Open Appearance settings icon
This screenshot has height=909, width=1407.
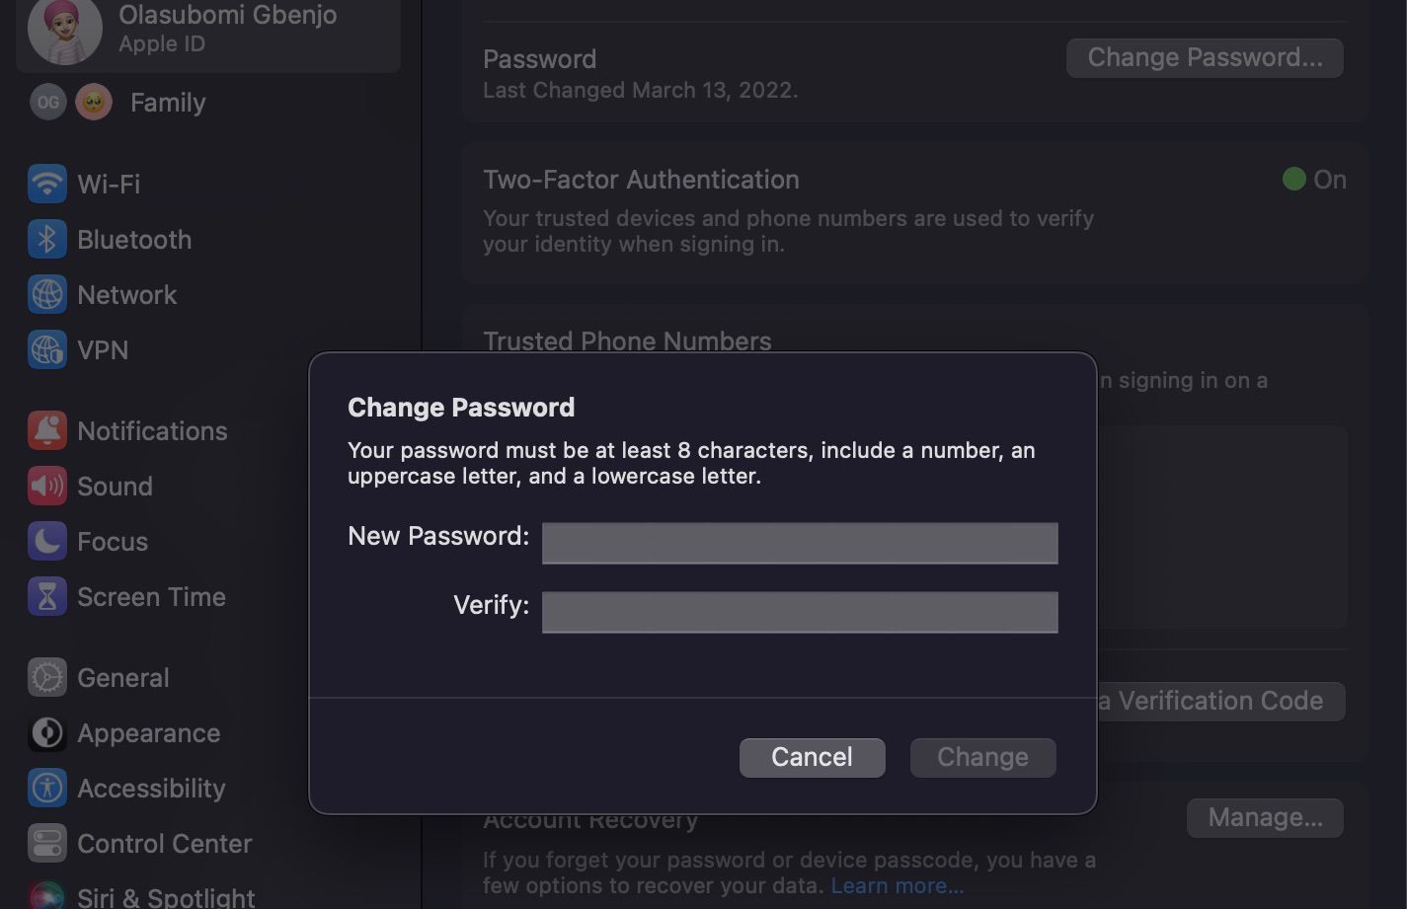pyautogui.click(x=47, y=733)
